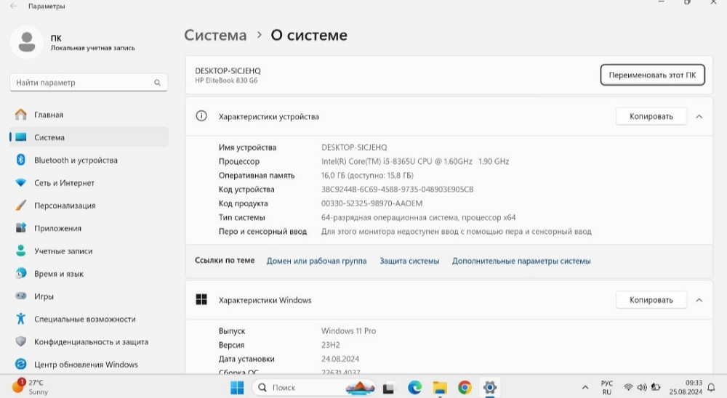Launch Google Chrome from the taskbar
The height and width of the screenshot is (398, 727).
[465, 387]
